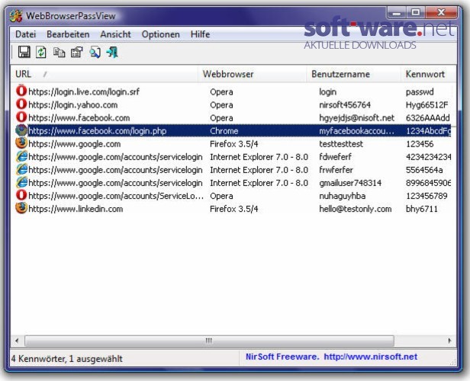Image resolution: width=470 pixels, height=381 pixels.
Task: Open the NirSoft Freeware nirsoft.net link
Action: (331, 357)
